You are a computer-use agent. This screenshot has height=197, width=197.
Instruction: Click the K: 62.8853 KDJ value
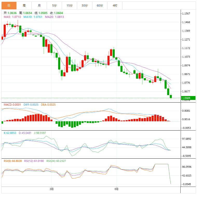[x=10, y=133]
